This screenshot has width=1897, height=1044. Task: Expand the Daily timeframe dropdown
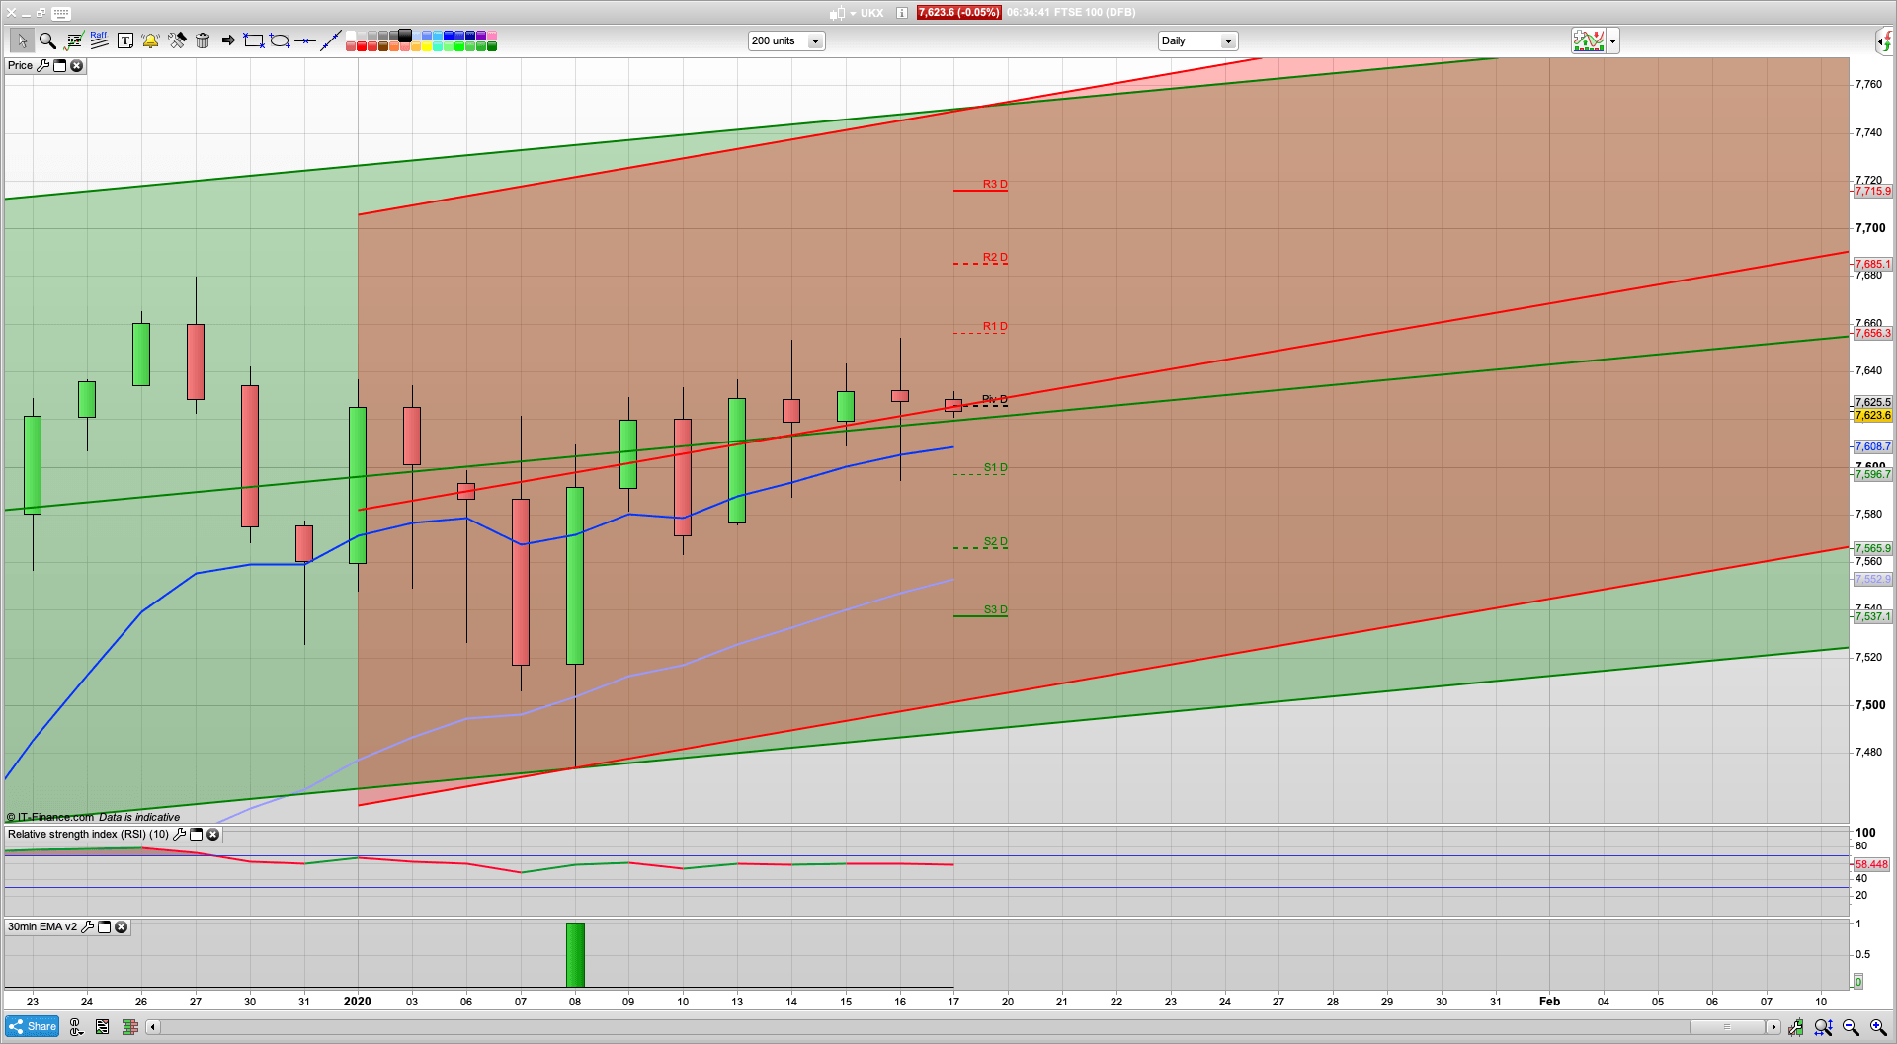pos(1228,41)
